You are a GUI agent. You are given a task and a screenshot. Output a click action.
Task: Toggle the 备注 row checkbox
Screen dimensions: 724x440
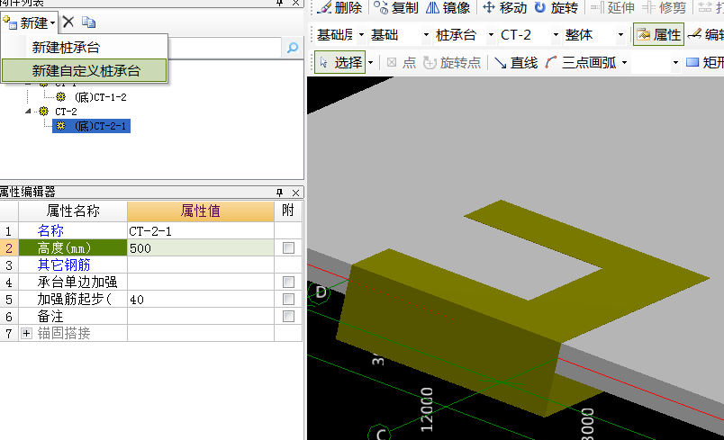click(288, 317)
